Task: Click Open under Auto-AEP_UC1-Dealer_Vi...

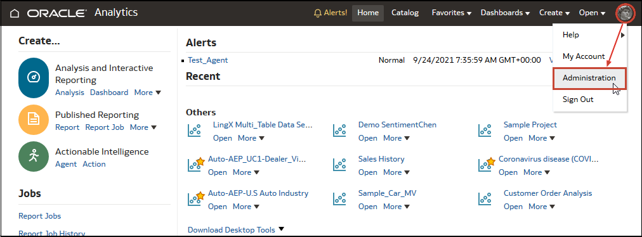Action: [218, 172]
